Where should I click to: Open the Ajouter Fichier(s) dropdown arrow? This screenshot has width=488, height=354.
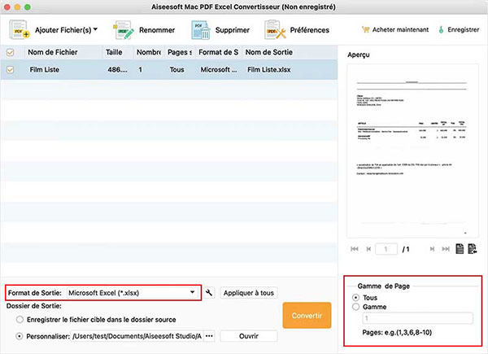(x=95, y=29)
